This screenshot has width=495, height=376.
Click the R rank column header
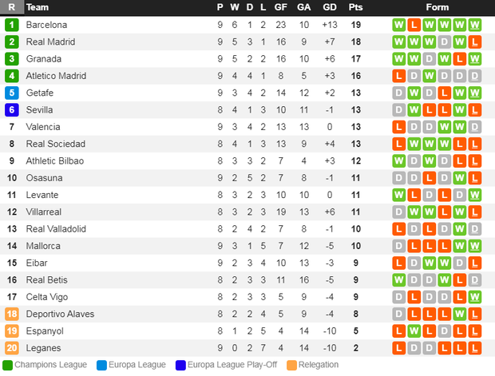12,7
